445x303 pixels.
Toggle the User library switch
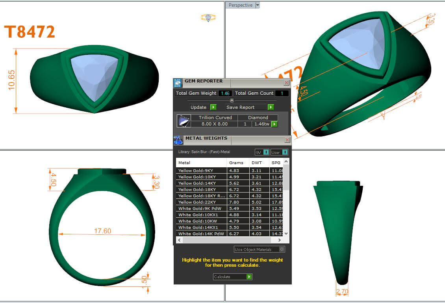click(284, 152)
